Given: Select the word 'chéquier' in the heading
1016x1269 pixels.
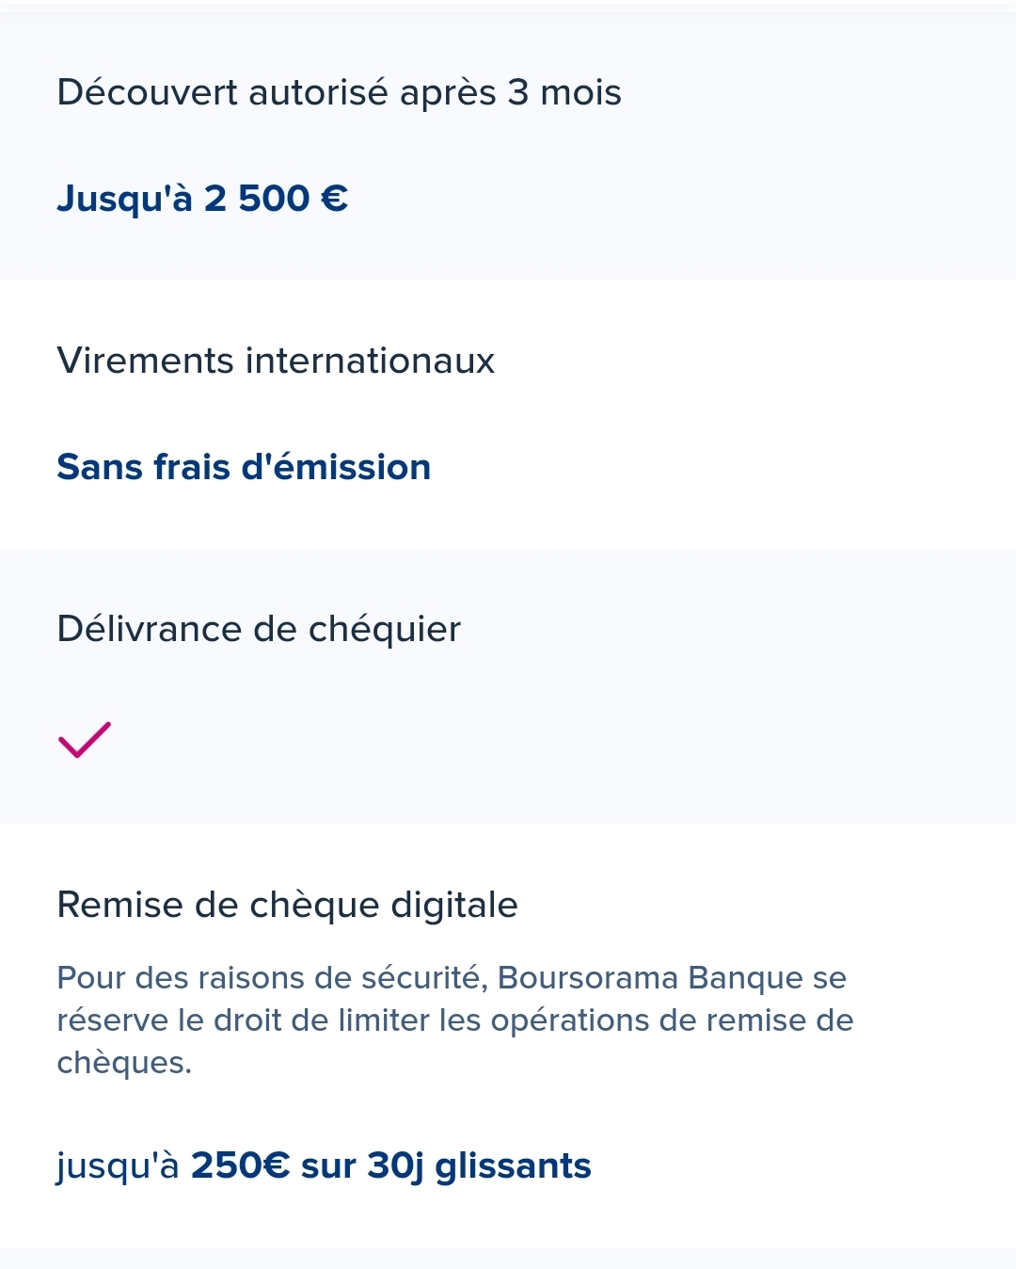Looking at the screenshot, I should (x=385, y=629).
